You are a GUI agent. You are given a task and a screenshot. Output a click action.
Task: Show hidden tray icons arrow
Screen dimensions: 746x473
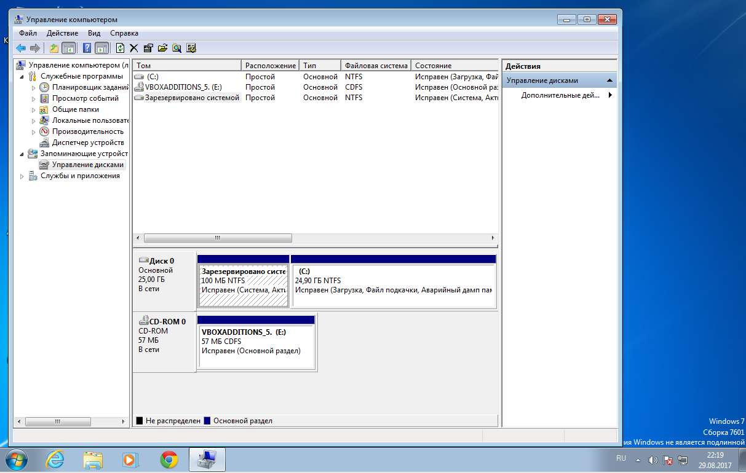[x=638, y=460]
